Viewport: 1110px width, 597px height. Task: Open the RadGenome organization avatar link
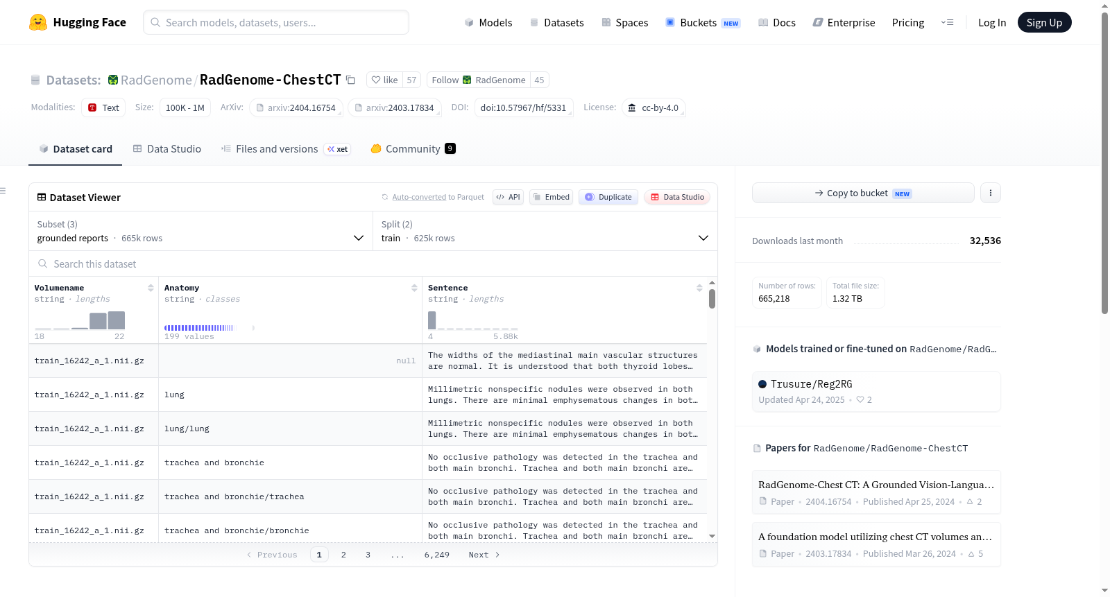pyautogui.click(x=113, y=80)
